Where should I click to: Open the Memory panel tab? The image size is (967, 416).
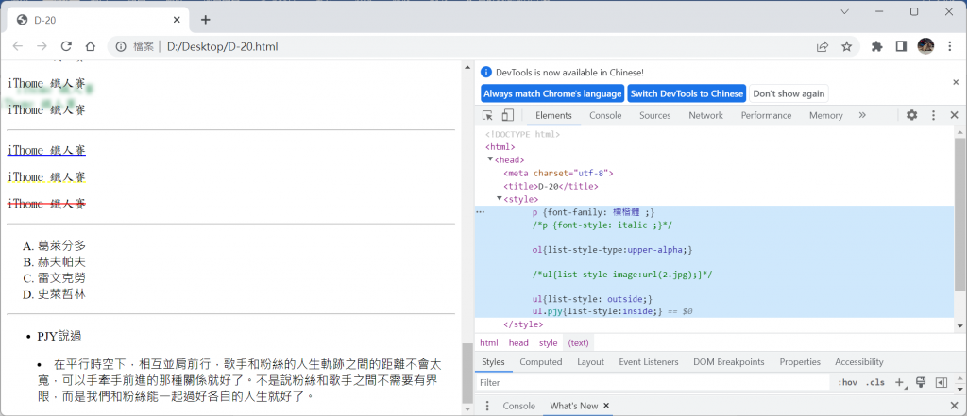tap(825, 115)
